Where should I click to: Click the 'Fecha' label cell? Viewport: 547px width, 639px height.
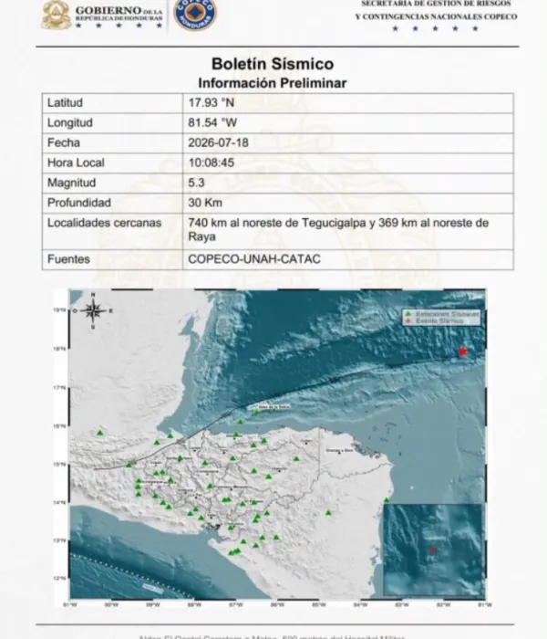(112, 142)
